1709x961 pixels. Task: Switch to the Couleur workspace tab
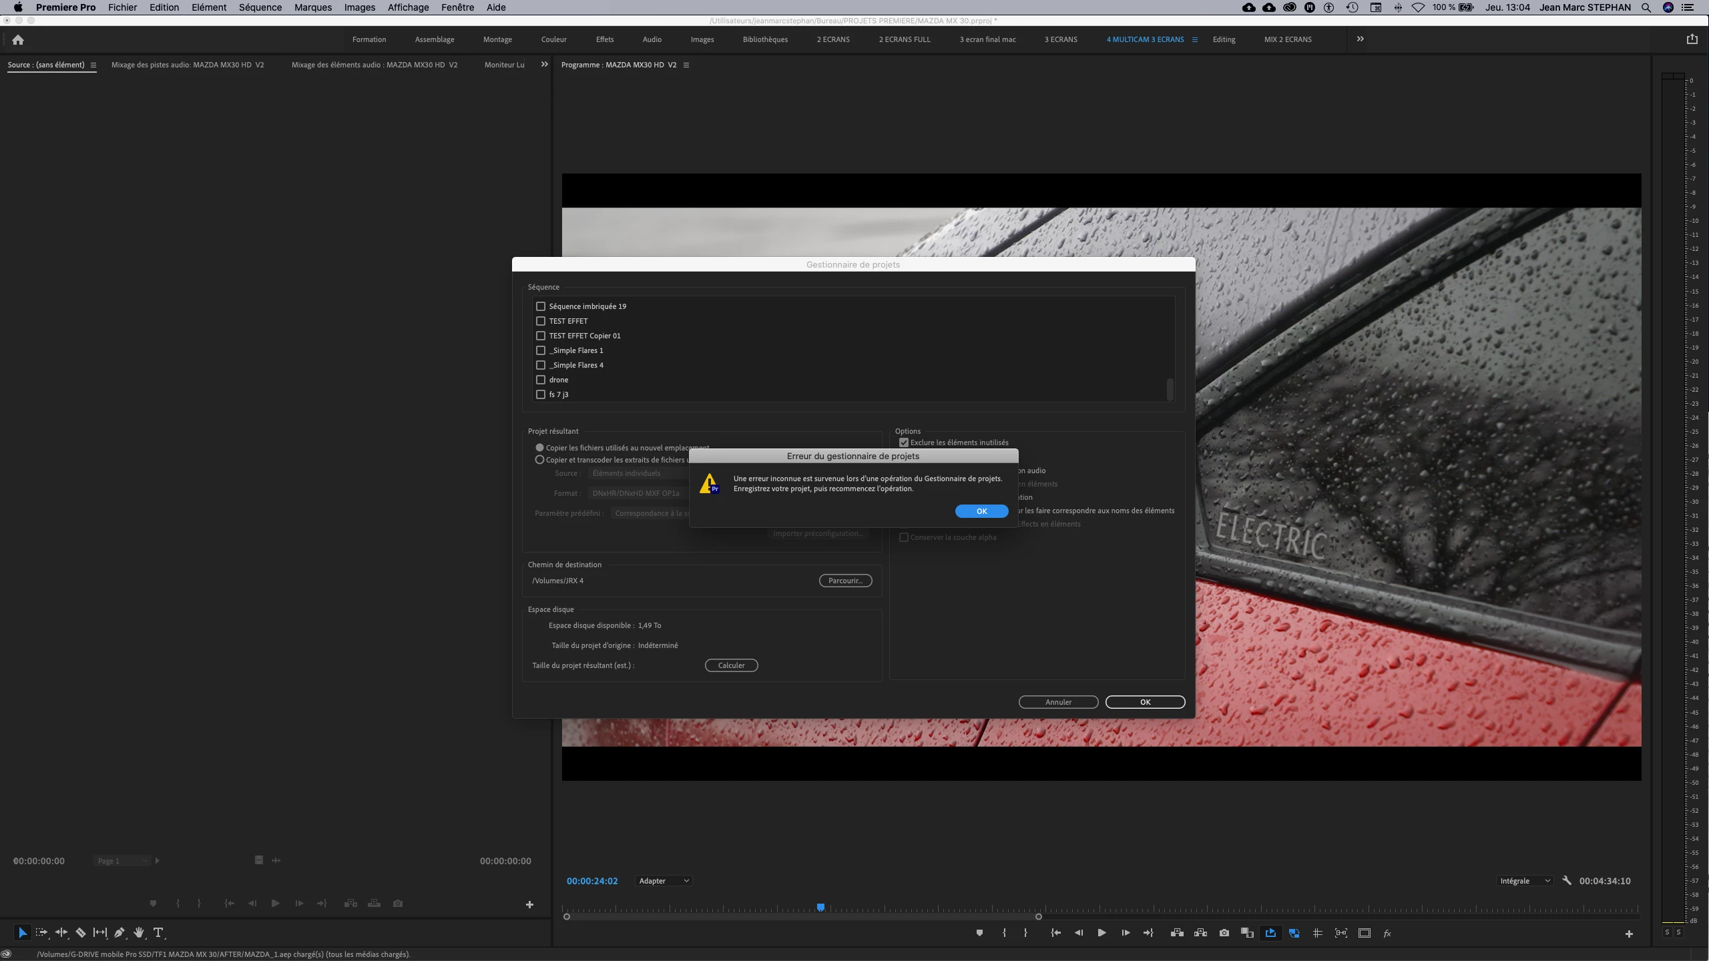click(553, 39)
